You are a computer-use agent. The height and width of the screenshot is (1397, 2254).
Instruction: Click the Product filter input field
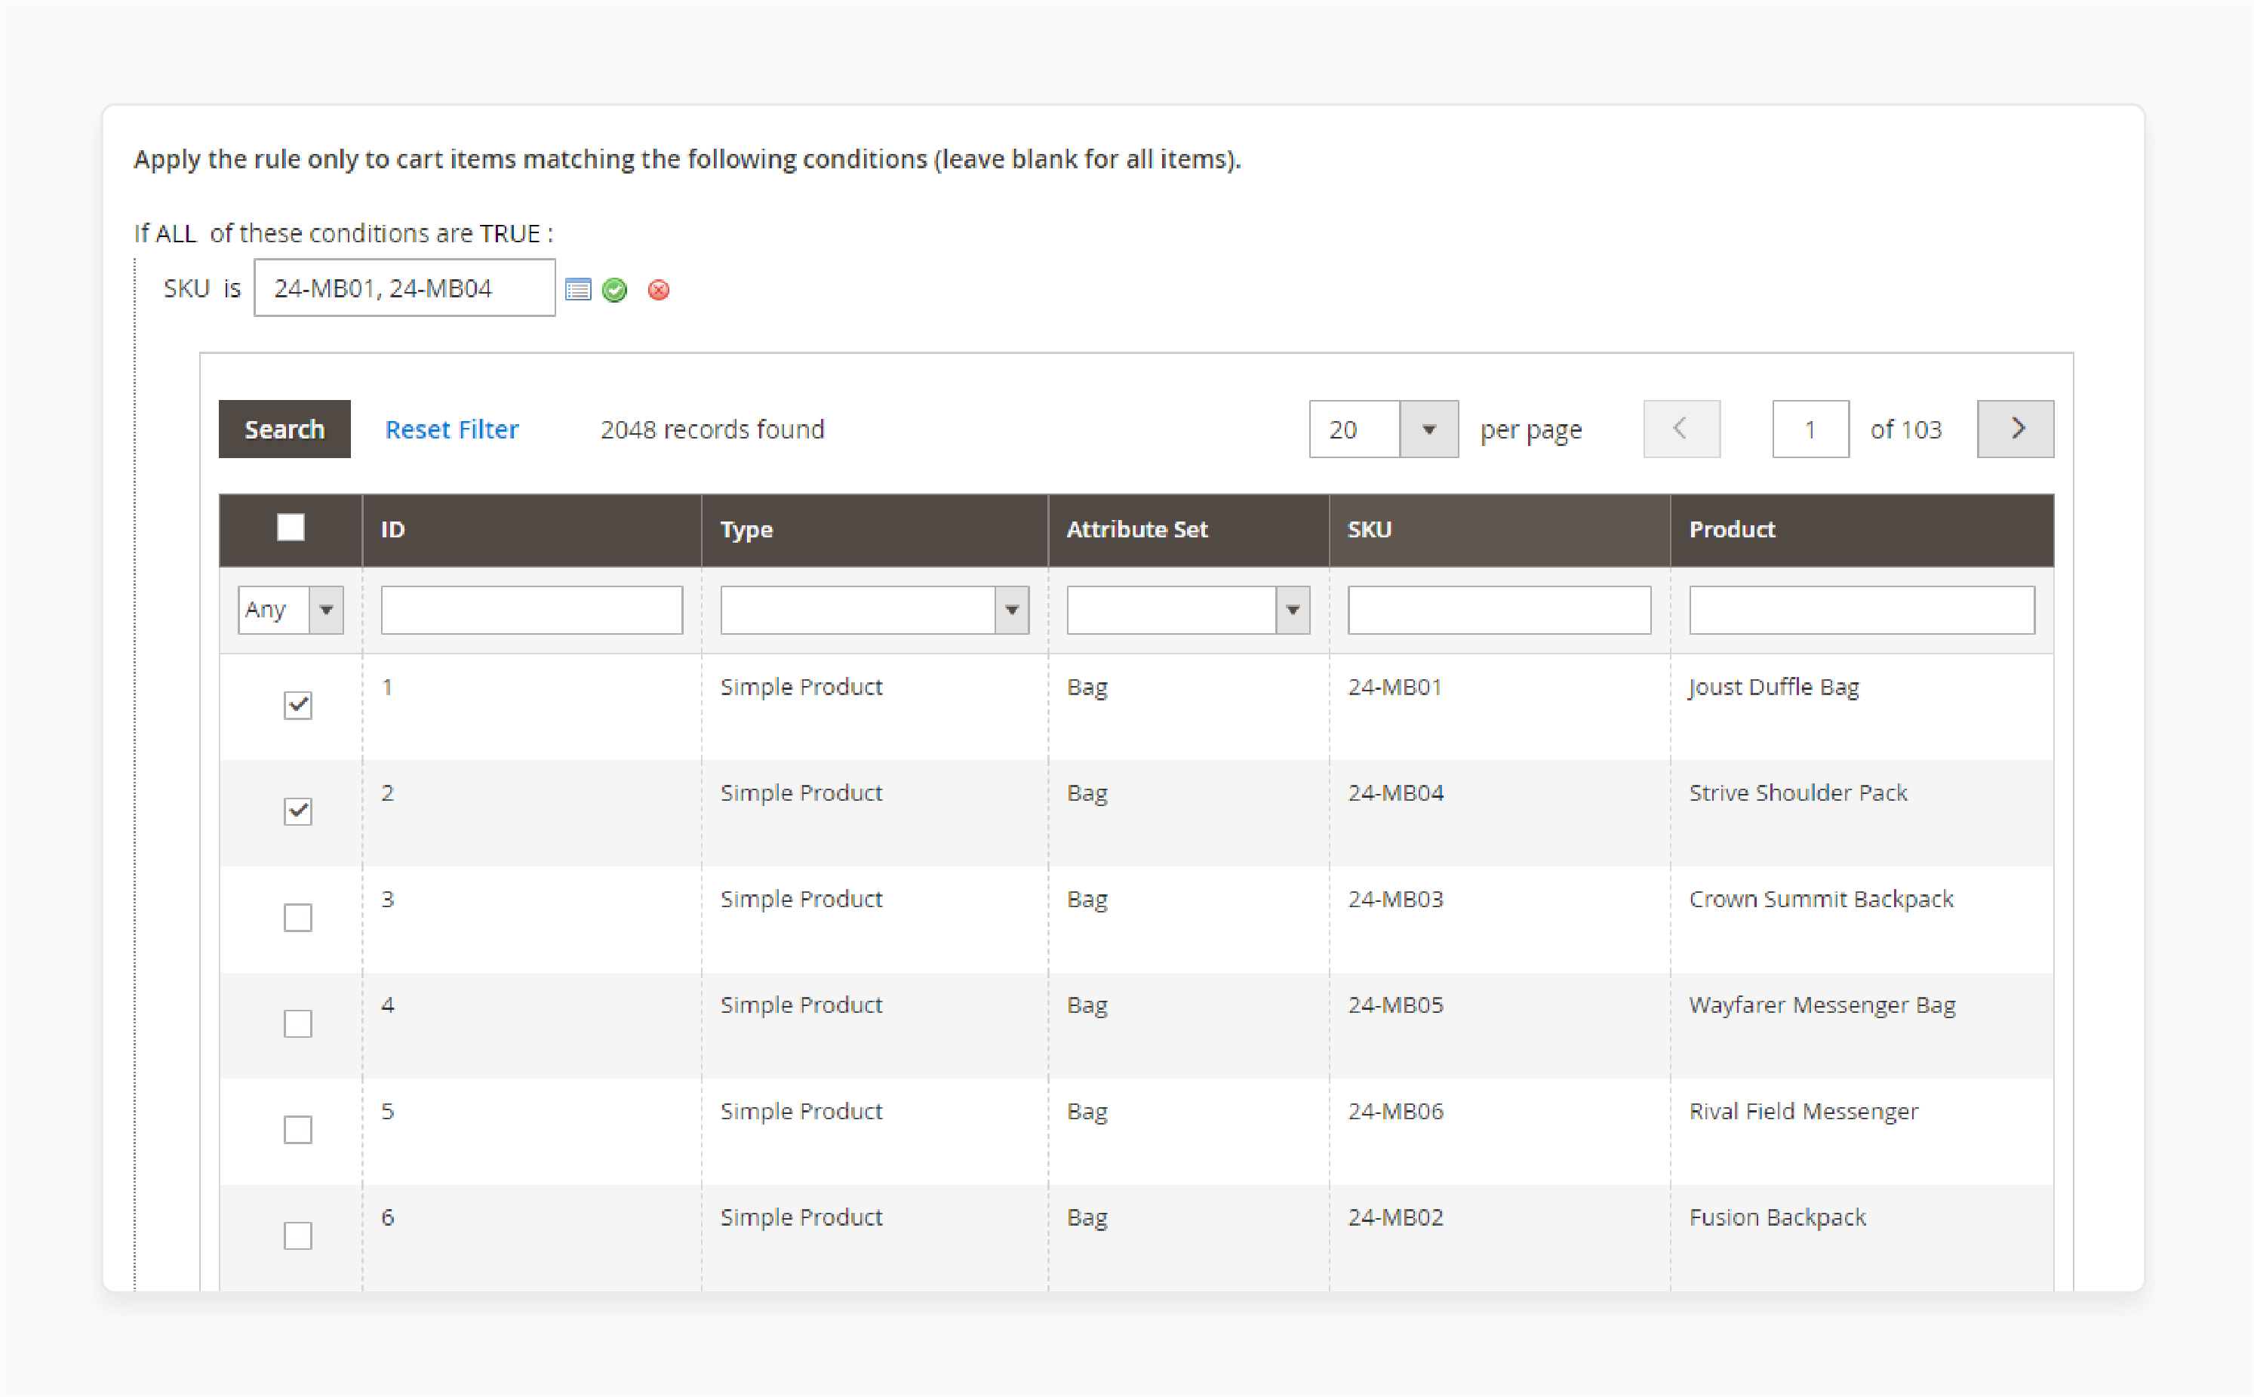1862,610
